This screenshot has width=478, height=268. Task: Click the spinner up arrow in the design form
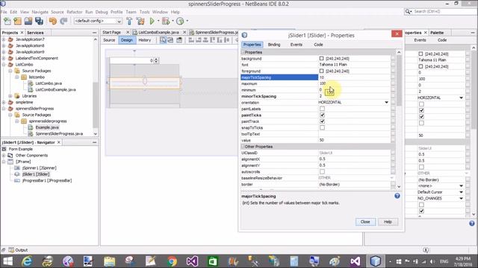[156, 59]
